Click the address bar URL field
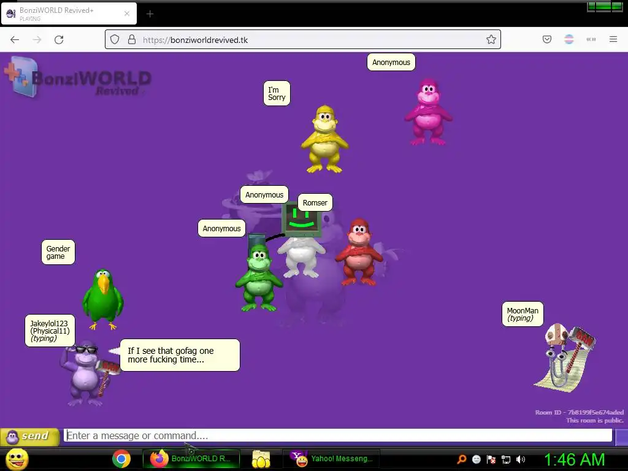 click(303, 39)
